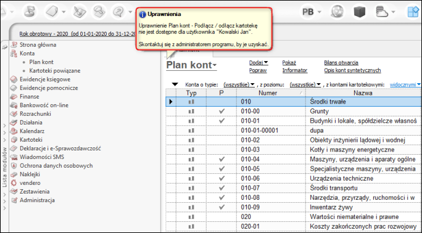This screenshot has width=422, height=233.
Task: Open Deklaracje i e-Sprawozdawczość icon
Action: [x=14, y=149]
